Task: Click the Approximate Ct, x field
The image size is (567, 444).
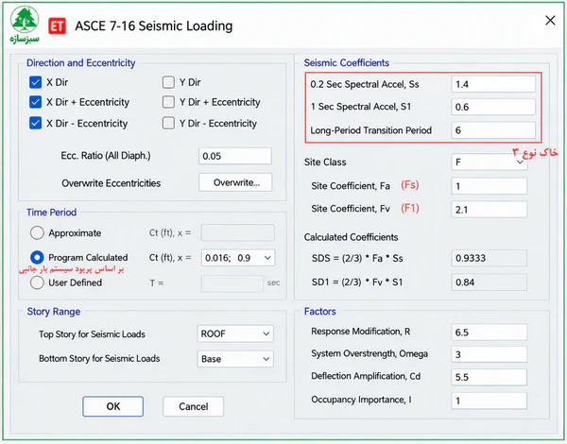Action: [x=238, y=232]
